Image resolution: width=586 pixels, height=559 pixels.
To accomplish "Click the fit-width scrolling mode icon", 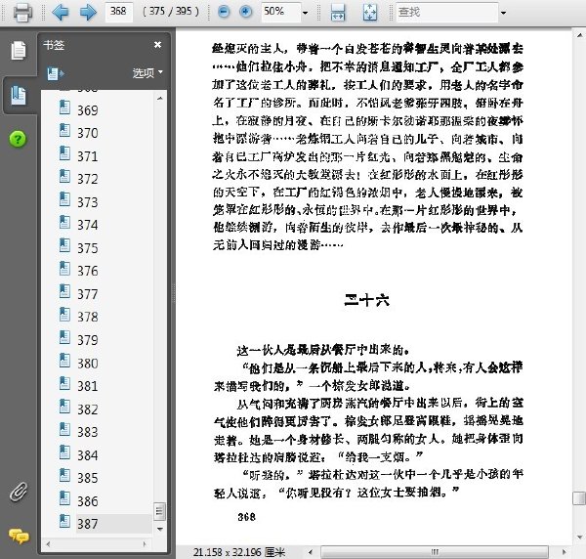I will pos(338,12).
